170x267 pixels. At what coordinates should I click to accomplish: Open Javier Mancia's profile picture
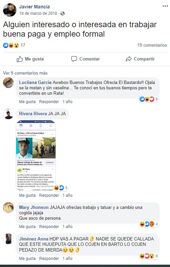point(10,10)
